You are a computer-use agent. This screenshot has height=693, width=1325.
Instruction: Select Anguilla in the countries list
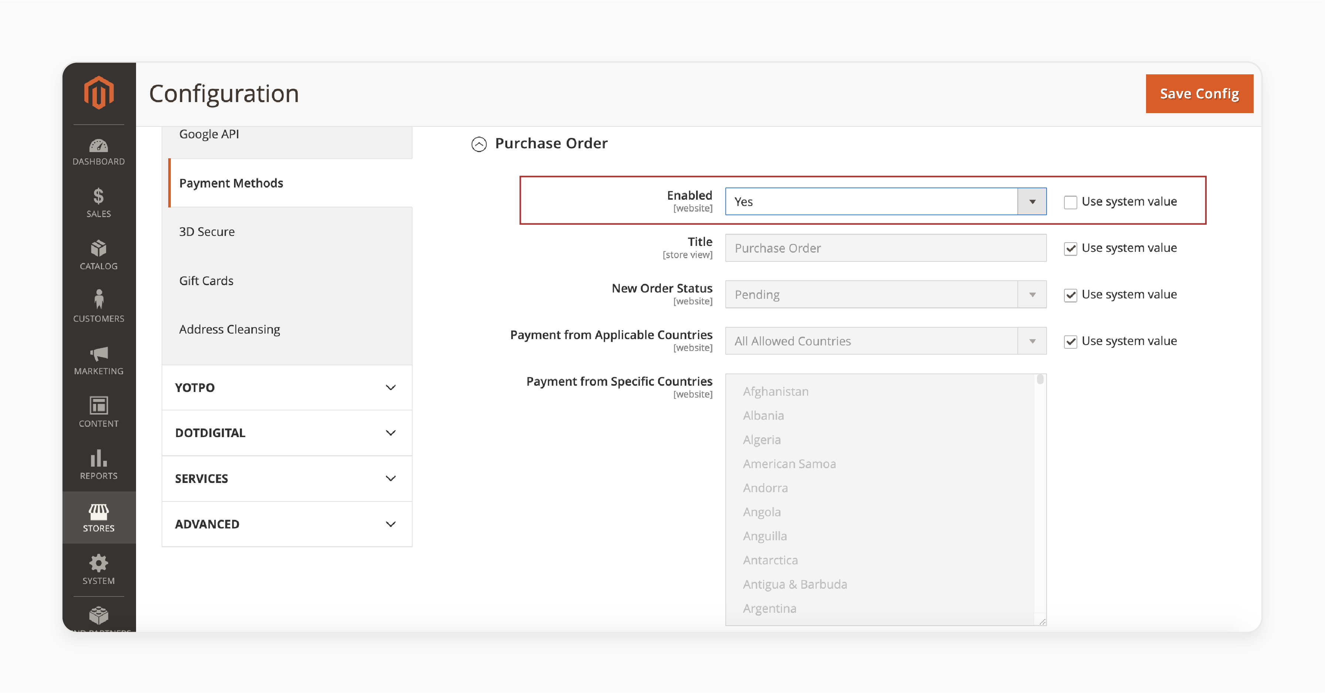point(765,536)
